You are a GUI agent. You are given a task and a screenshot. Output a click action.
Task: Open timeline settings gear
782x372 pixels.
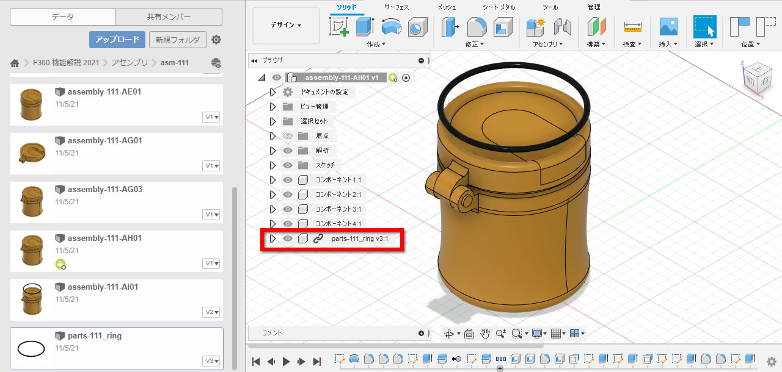[772, 362]
